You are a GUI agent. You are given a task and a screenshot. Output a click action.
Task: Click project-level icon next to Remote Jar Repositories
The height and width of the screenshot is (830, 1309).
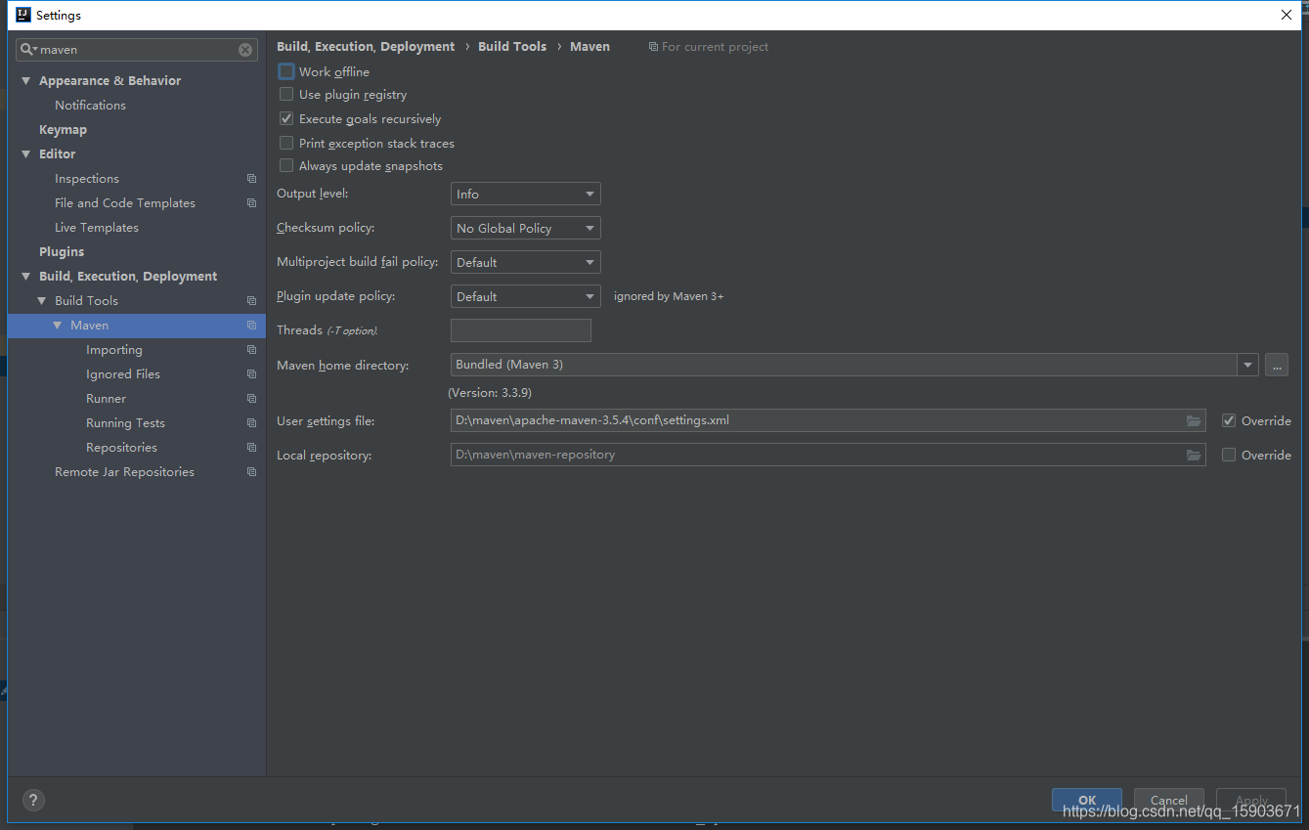(x=251, y=472)
